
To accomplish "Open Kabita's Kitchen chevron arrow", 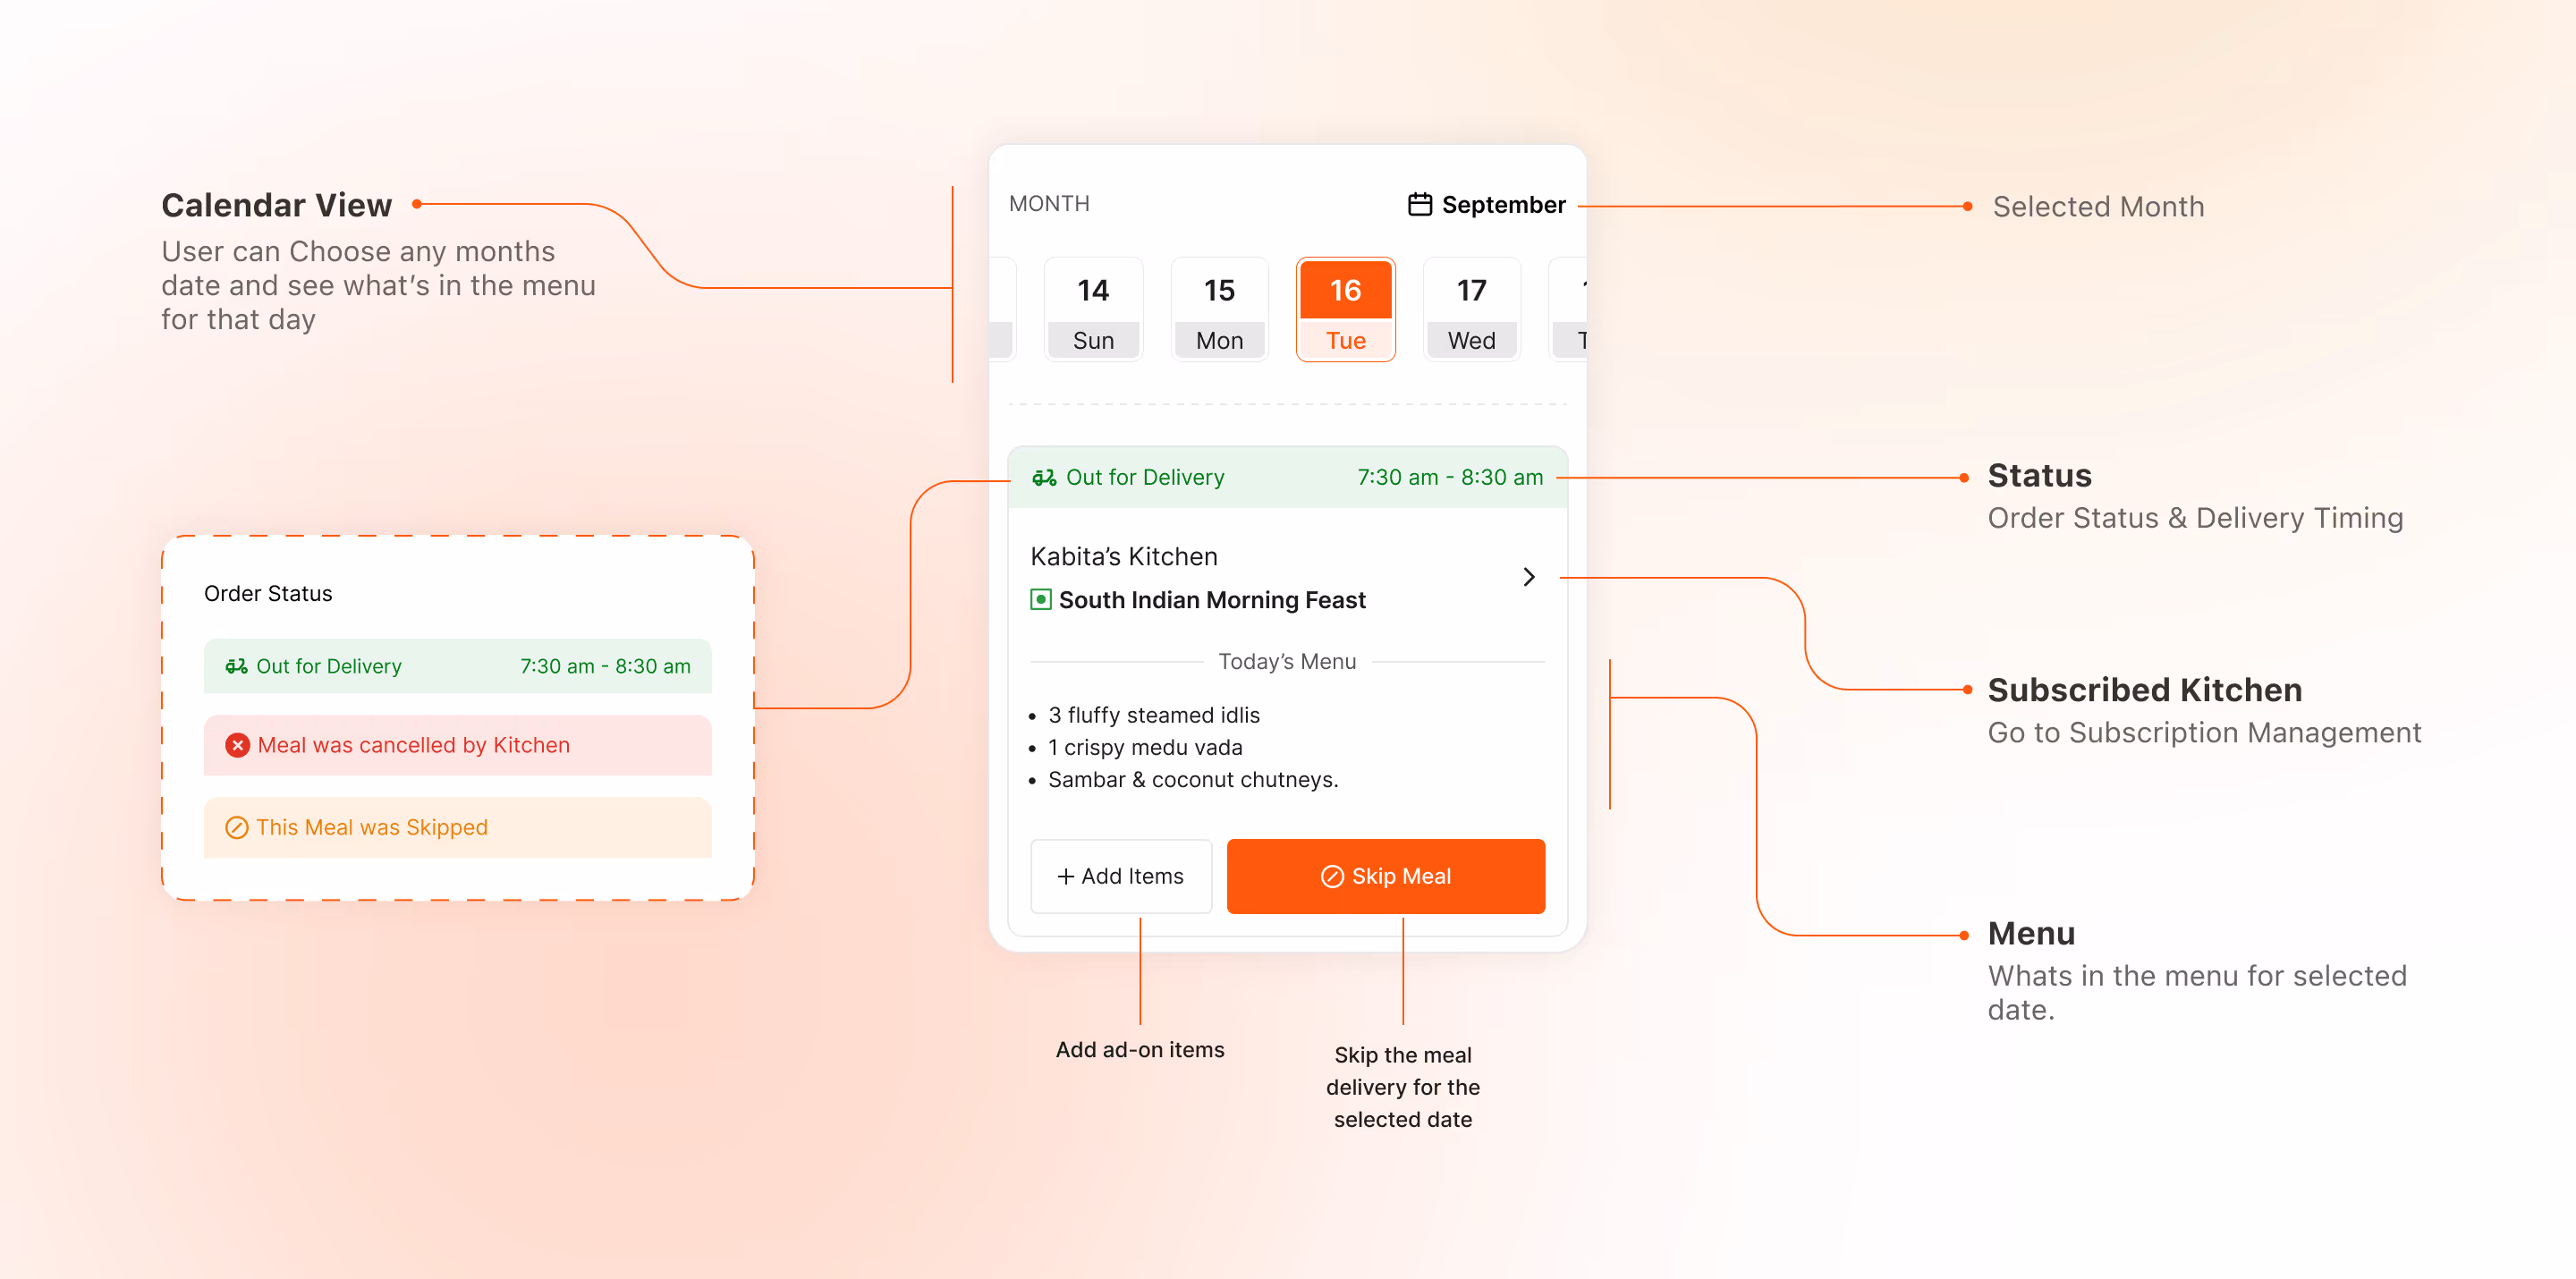I will click(1528, 577).
